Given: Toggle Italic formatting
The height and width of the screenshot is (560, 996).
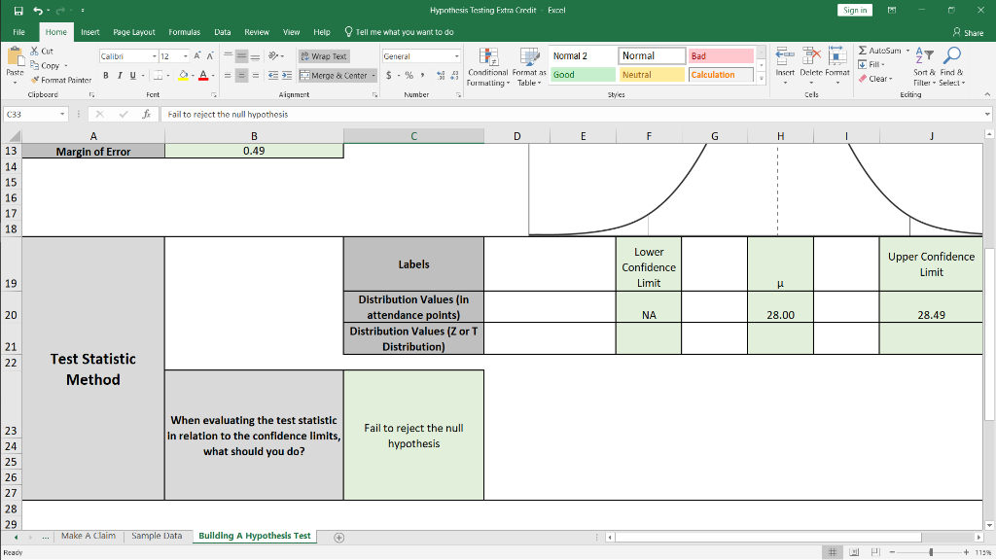Looking at the screenshot, I should 119,76.
